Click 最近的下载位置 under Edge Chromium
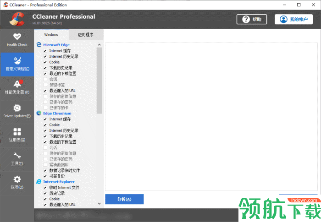Viewport: 321px width, 222px height. (x=63, y=142)
